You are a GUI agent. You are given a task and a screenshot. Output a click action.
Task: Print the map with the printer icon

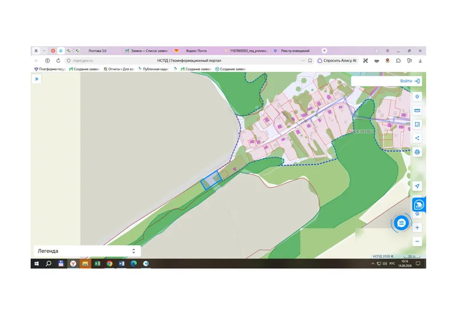point(417,152)
